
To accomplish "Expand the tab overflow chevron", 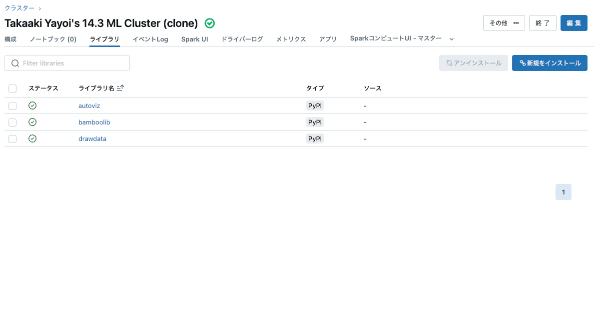I will [452, 39].
